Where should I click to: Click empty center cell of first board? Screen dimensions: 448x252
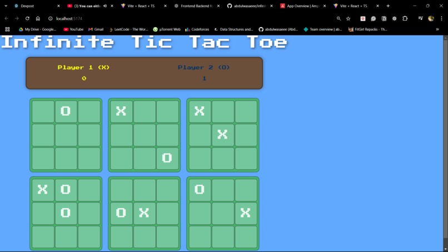pyautogui.click(x=66, y=135)
